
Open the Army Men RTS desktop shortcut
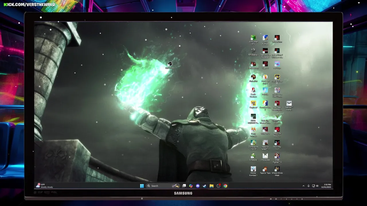click(x=253, y=40)
